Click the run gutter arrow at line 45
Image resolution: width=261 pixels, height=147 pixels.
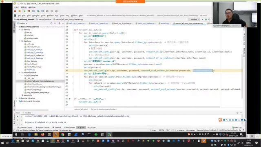70,99
